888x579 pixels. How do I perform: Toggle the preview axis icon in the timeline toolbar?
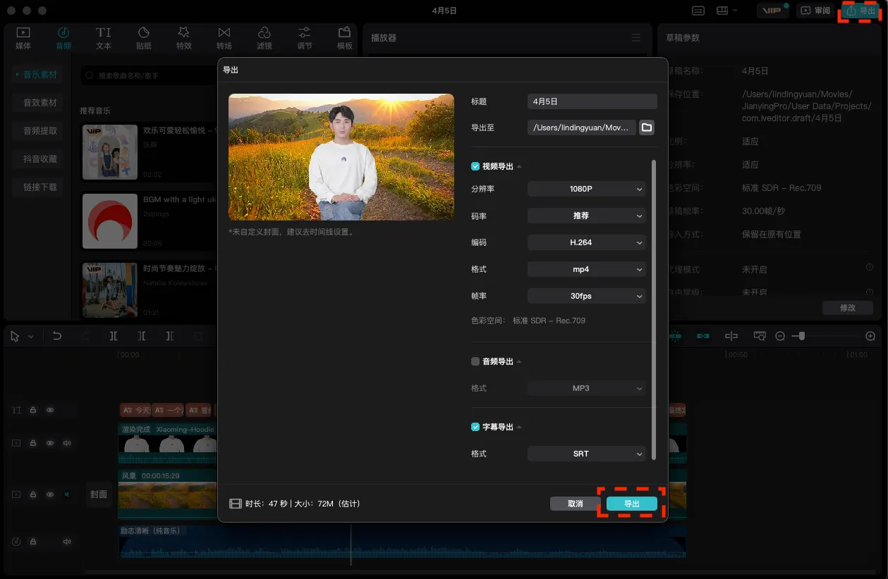[760, 336]
